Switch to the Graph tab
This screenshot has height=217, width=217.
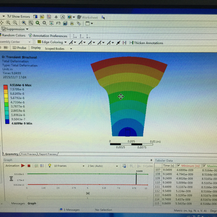pos(32,203)
